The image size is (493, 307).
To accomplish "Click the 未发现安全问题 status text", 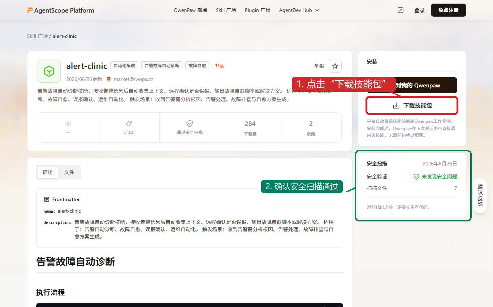I will click(440, 177).
